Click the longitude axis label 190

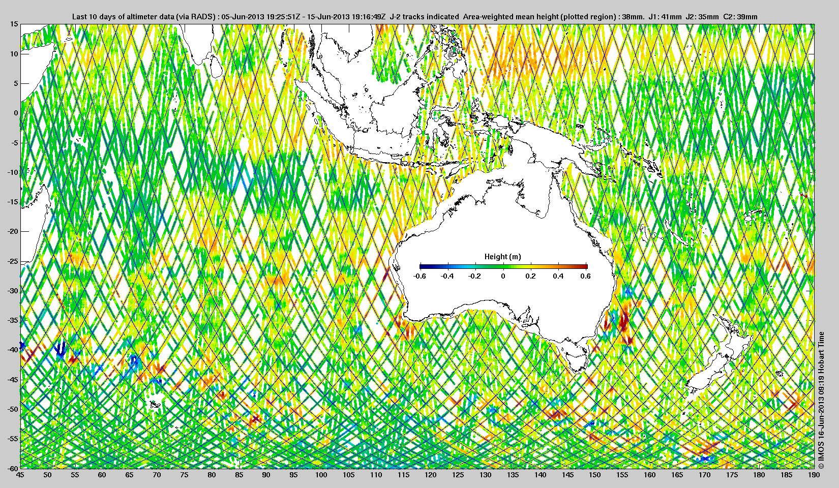[x=814, y=475]
